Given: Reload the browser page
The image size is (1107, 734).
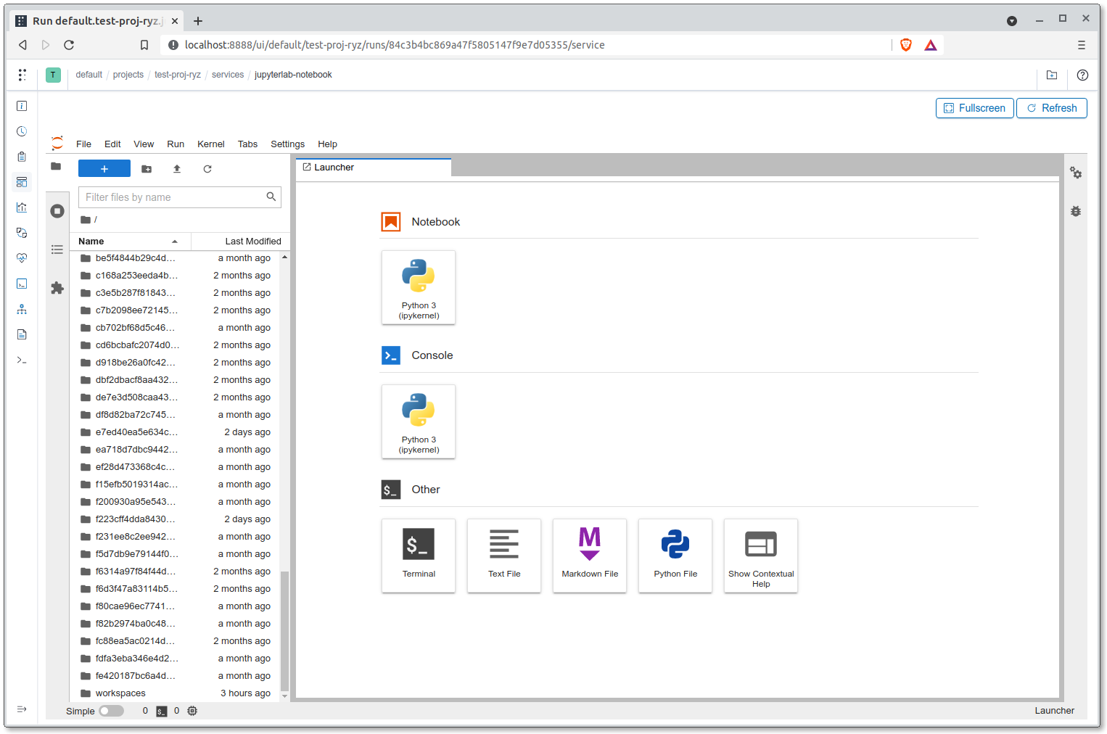Looking at the screenshot, I should (x=69, y=45).
